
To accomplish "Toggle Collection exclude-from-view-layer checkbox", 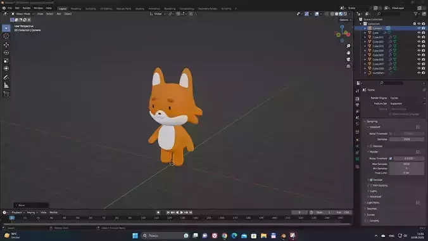I will tap(415, 24).
